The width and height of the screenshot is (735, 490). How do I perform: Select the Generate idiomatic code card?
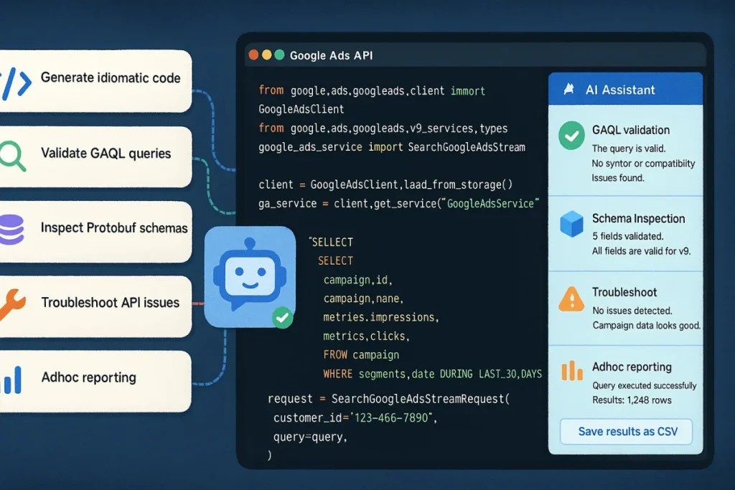(x=95, y=82)
